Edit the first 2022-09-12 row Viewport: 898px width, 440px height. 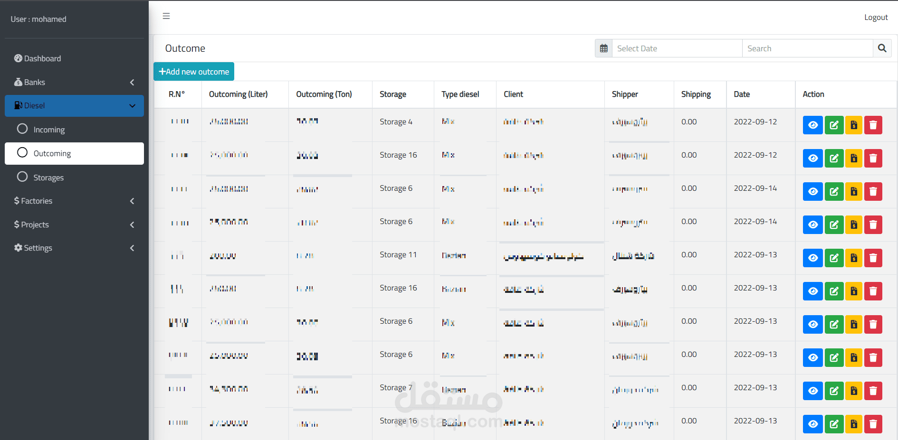[834, 125]
